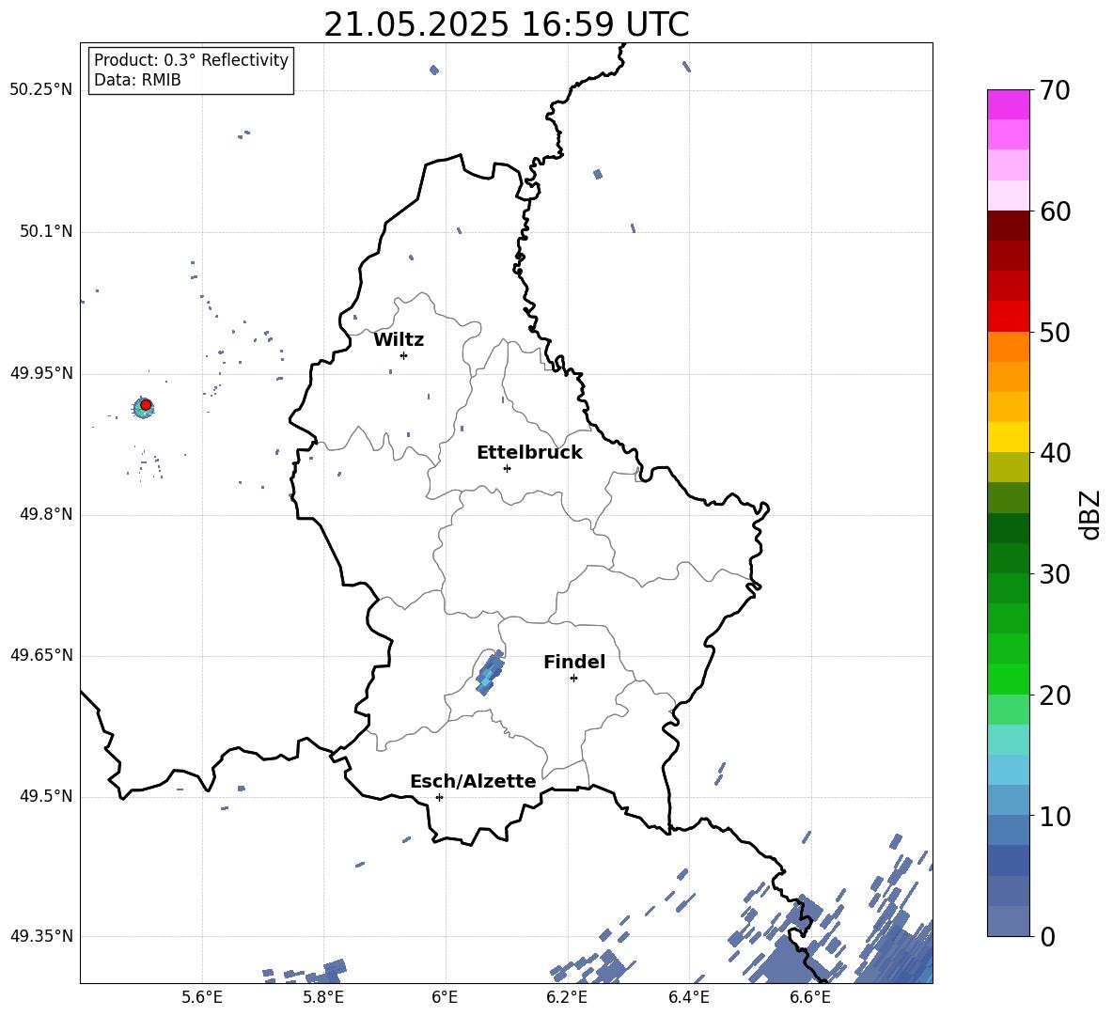Pick the yellow 40 dBZ swatch
The image size is (1113, 1016).
coord(1008,437)
